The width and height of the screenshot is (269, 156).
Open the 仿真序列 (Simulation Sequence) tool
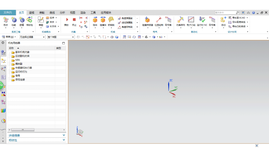[180, 20]
